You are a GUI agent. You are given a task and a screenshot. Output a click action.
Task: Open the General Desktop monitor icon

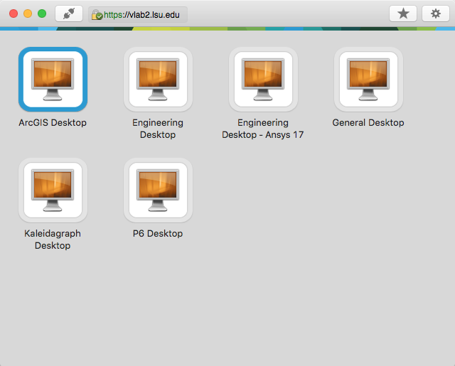pyautogui.click(x=368, y=79)
